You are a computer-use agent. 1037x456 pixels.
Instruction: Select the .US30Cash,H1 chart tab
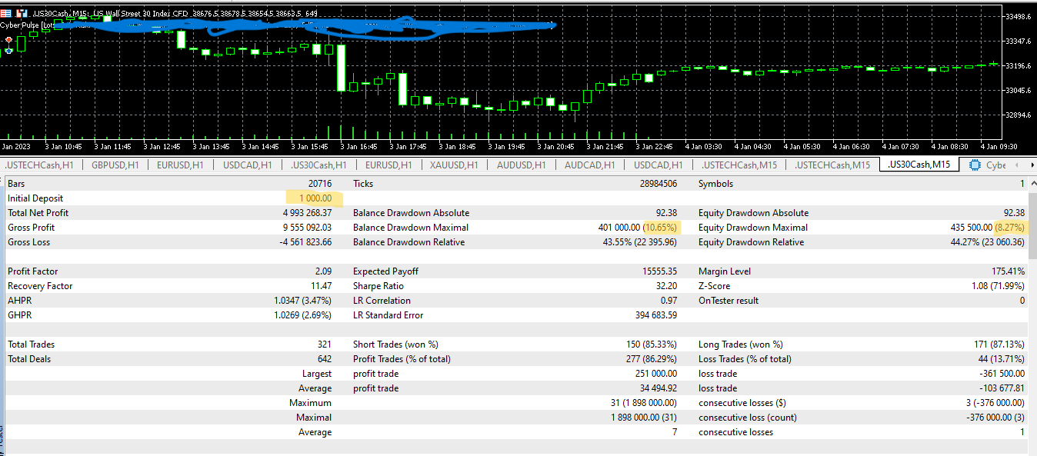[x=318, y=165]
